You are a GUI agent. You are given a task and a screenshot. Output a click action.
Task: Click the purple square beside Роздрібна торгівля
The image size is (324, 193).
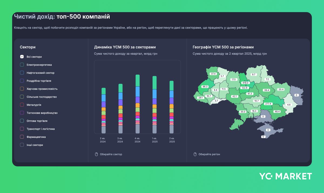22,80
